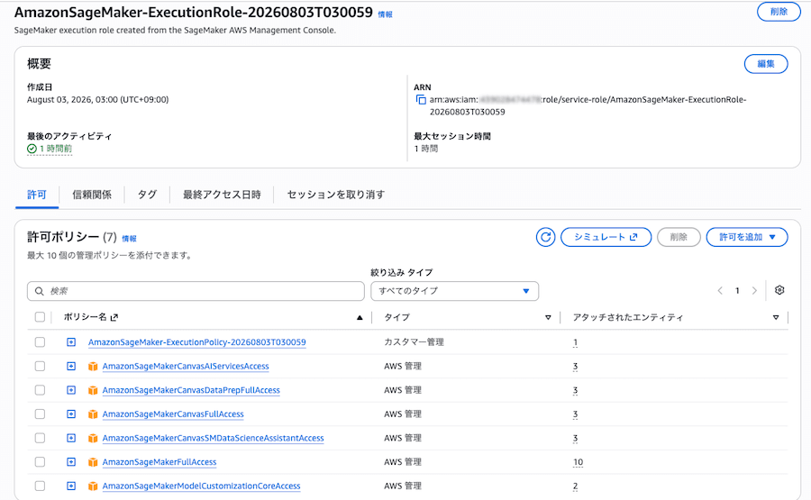Click 情報 link next to 許可ポリシー
This screenshot has height=500, width=811.
pyautogui.click(x=129, y=239)
